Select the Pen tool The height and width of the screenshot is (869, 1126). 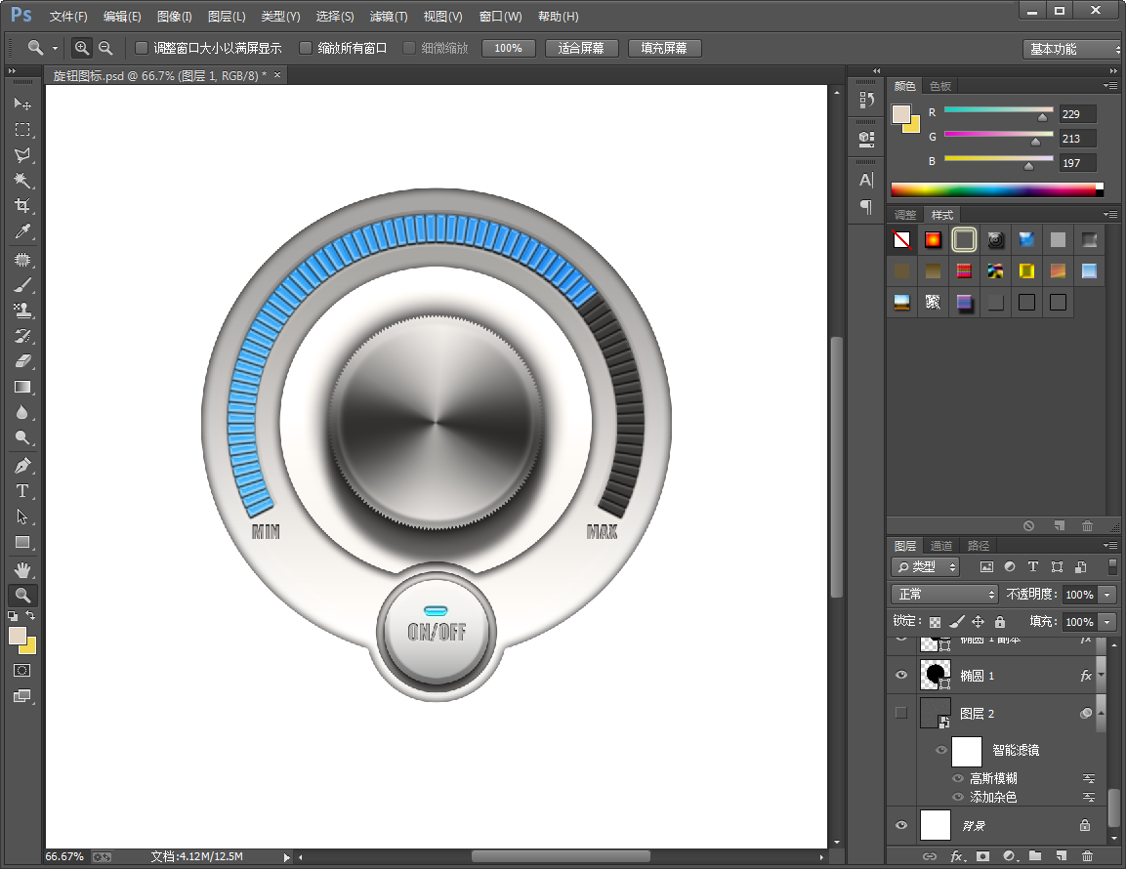click(21, 465)
